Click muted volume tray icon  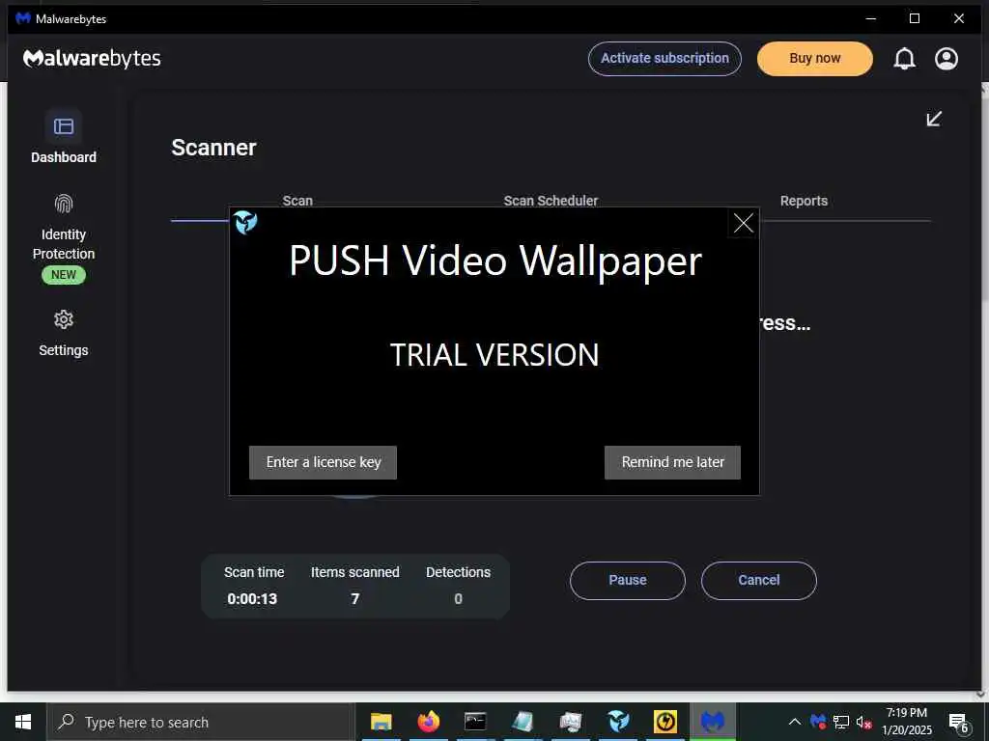coord(864,722)
